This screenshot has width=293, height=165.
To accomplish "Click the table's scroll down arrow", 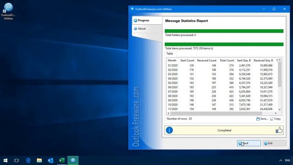I will pyautogui.click(x=280, y=110).
